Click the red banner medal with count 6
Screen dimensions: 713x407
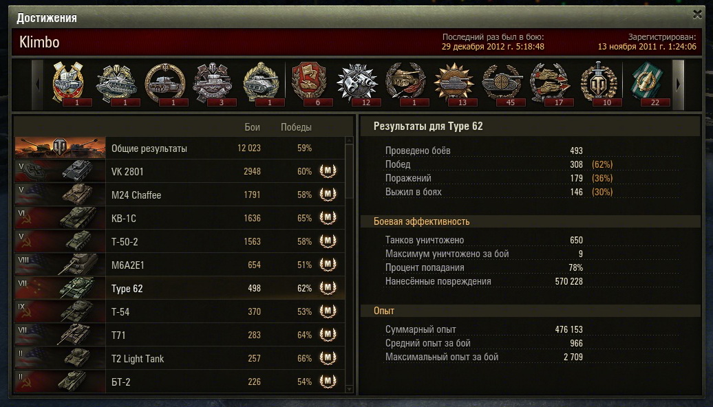click(309, 85)
